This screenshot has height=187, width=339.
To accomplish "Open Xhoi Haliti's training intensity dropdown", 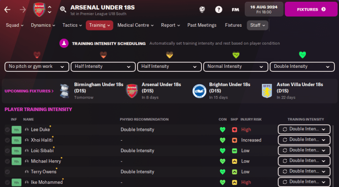I will click(304, 140).
